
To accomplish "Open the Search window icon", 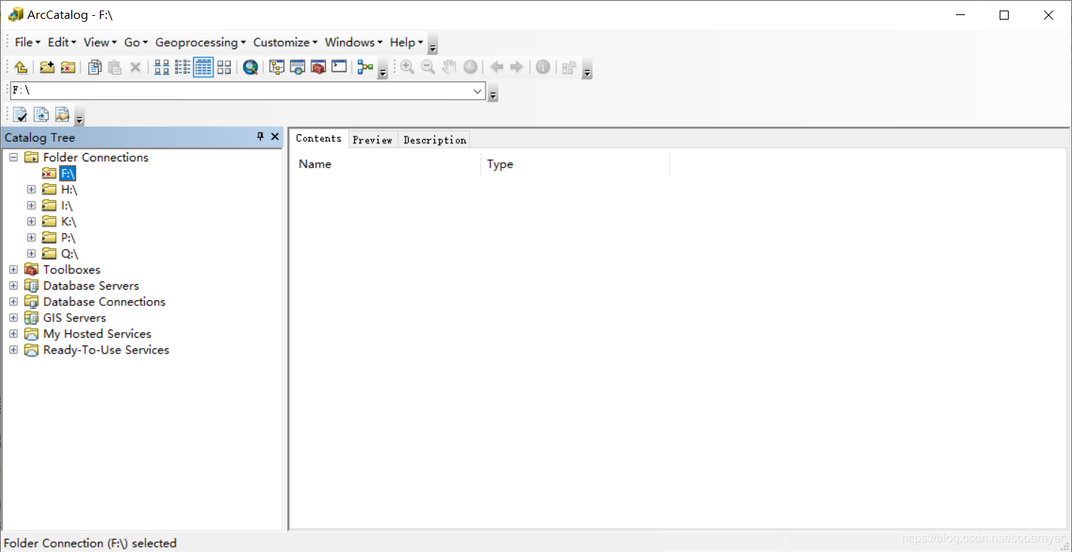I will pyautogui.click(x=297, y=67).
